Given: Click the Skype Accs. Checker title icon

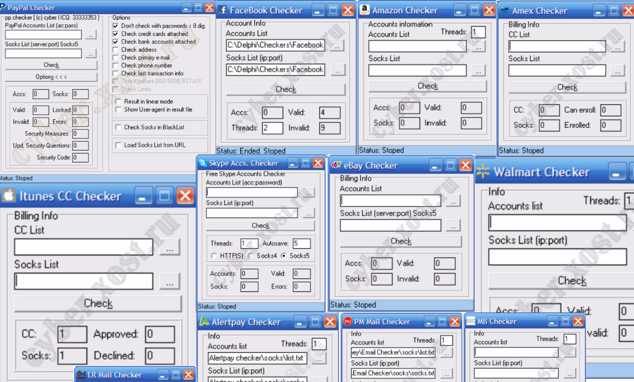Looking at the screenshot, I should [203, 163].
